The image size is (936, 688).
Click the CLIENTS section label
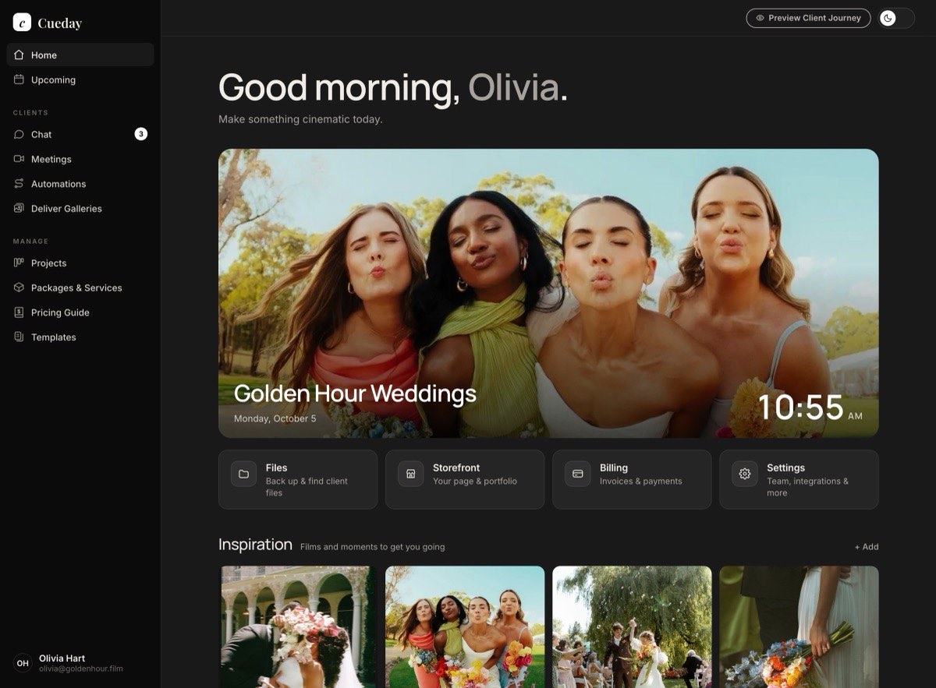pos(30,113)
